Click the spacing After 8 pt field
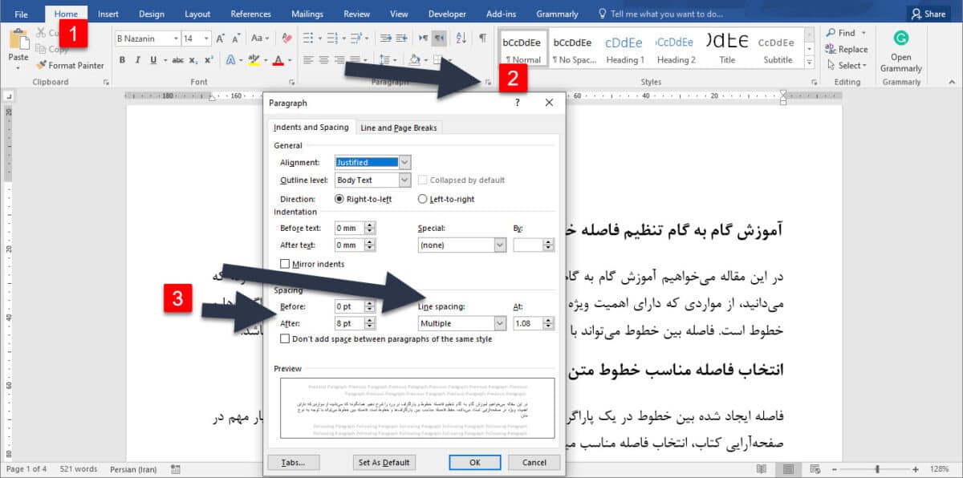Screen dimensions: 963x478 click(x=348, y=323)
